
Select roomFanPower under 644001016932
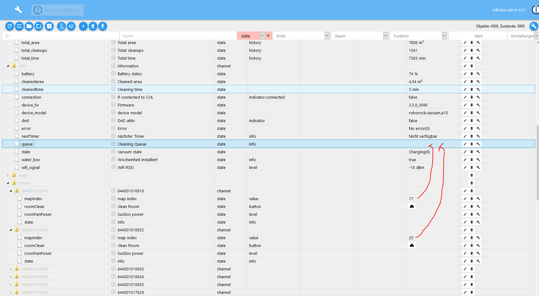[268, 253]
